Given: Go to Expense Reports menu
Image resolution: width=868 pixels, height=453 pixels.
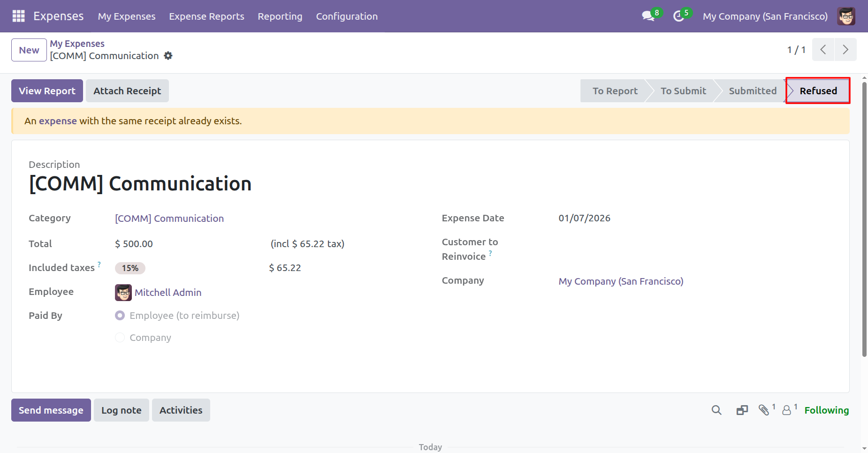Looking at the screenshot, I should point(206,16).
